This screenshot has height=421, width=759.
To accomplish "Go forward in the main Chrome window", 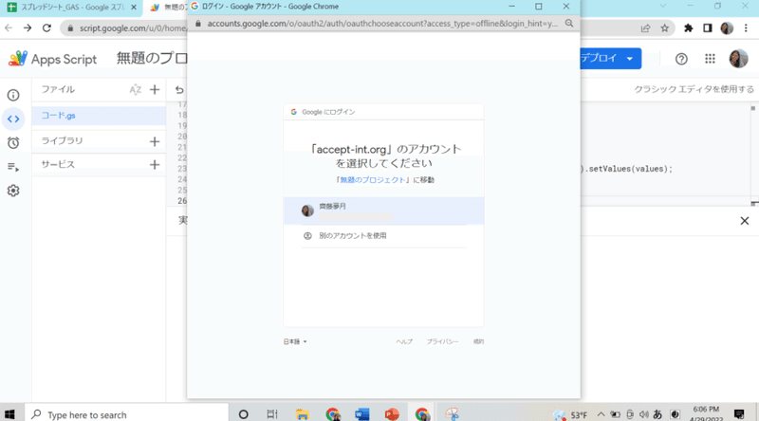I will tap(28, 28).
